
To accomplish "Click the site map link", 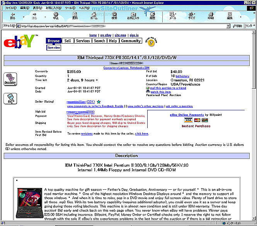I will (x=120, y=35).
